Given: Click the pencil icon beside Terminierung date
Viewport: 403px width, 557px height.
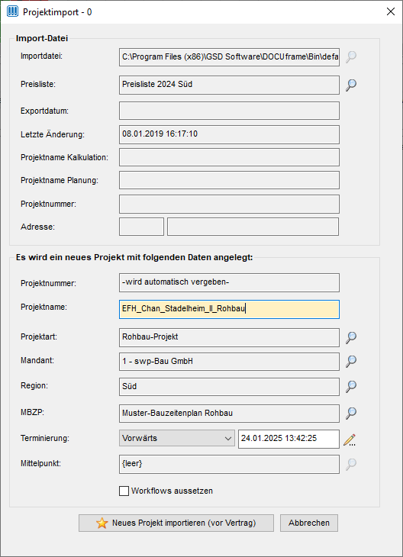Looking at the screenshot, I should 350,439.
